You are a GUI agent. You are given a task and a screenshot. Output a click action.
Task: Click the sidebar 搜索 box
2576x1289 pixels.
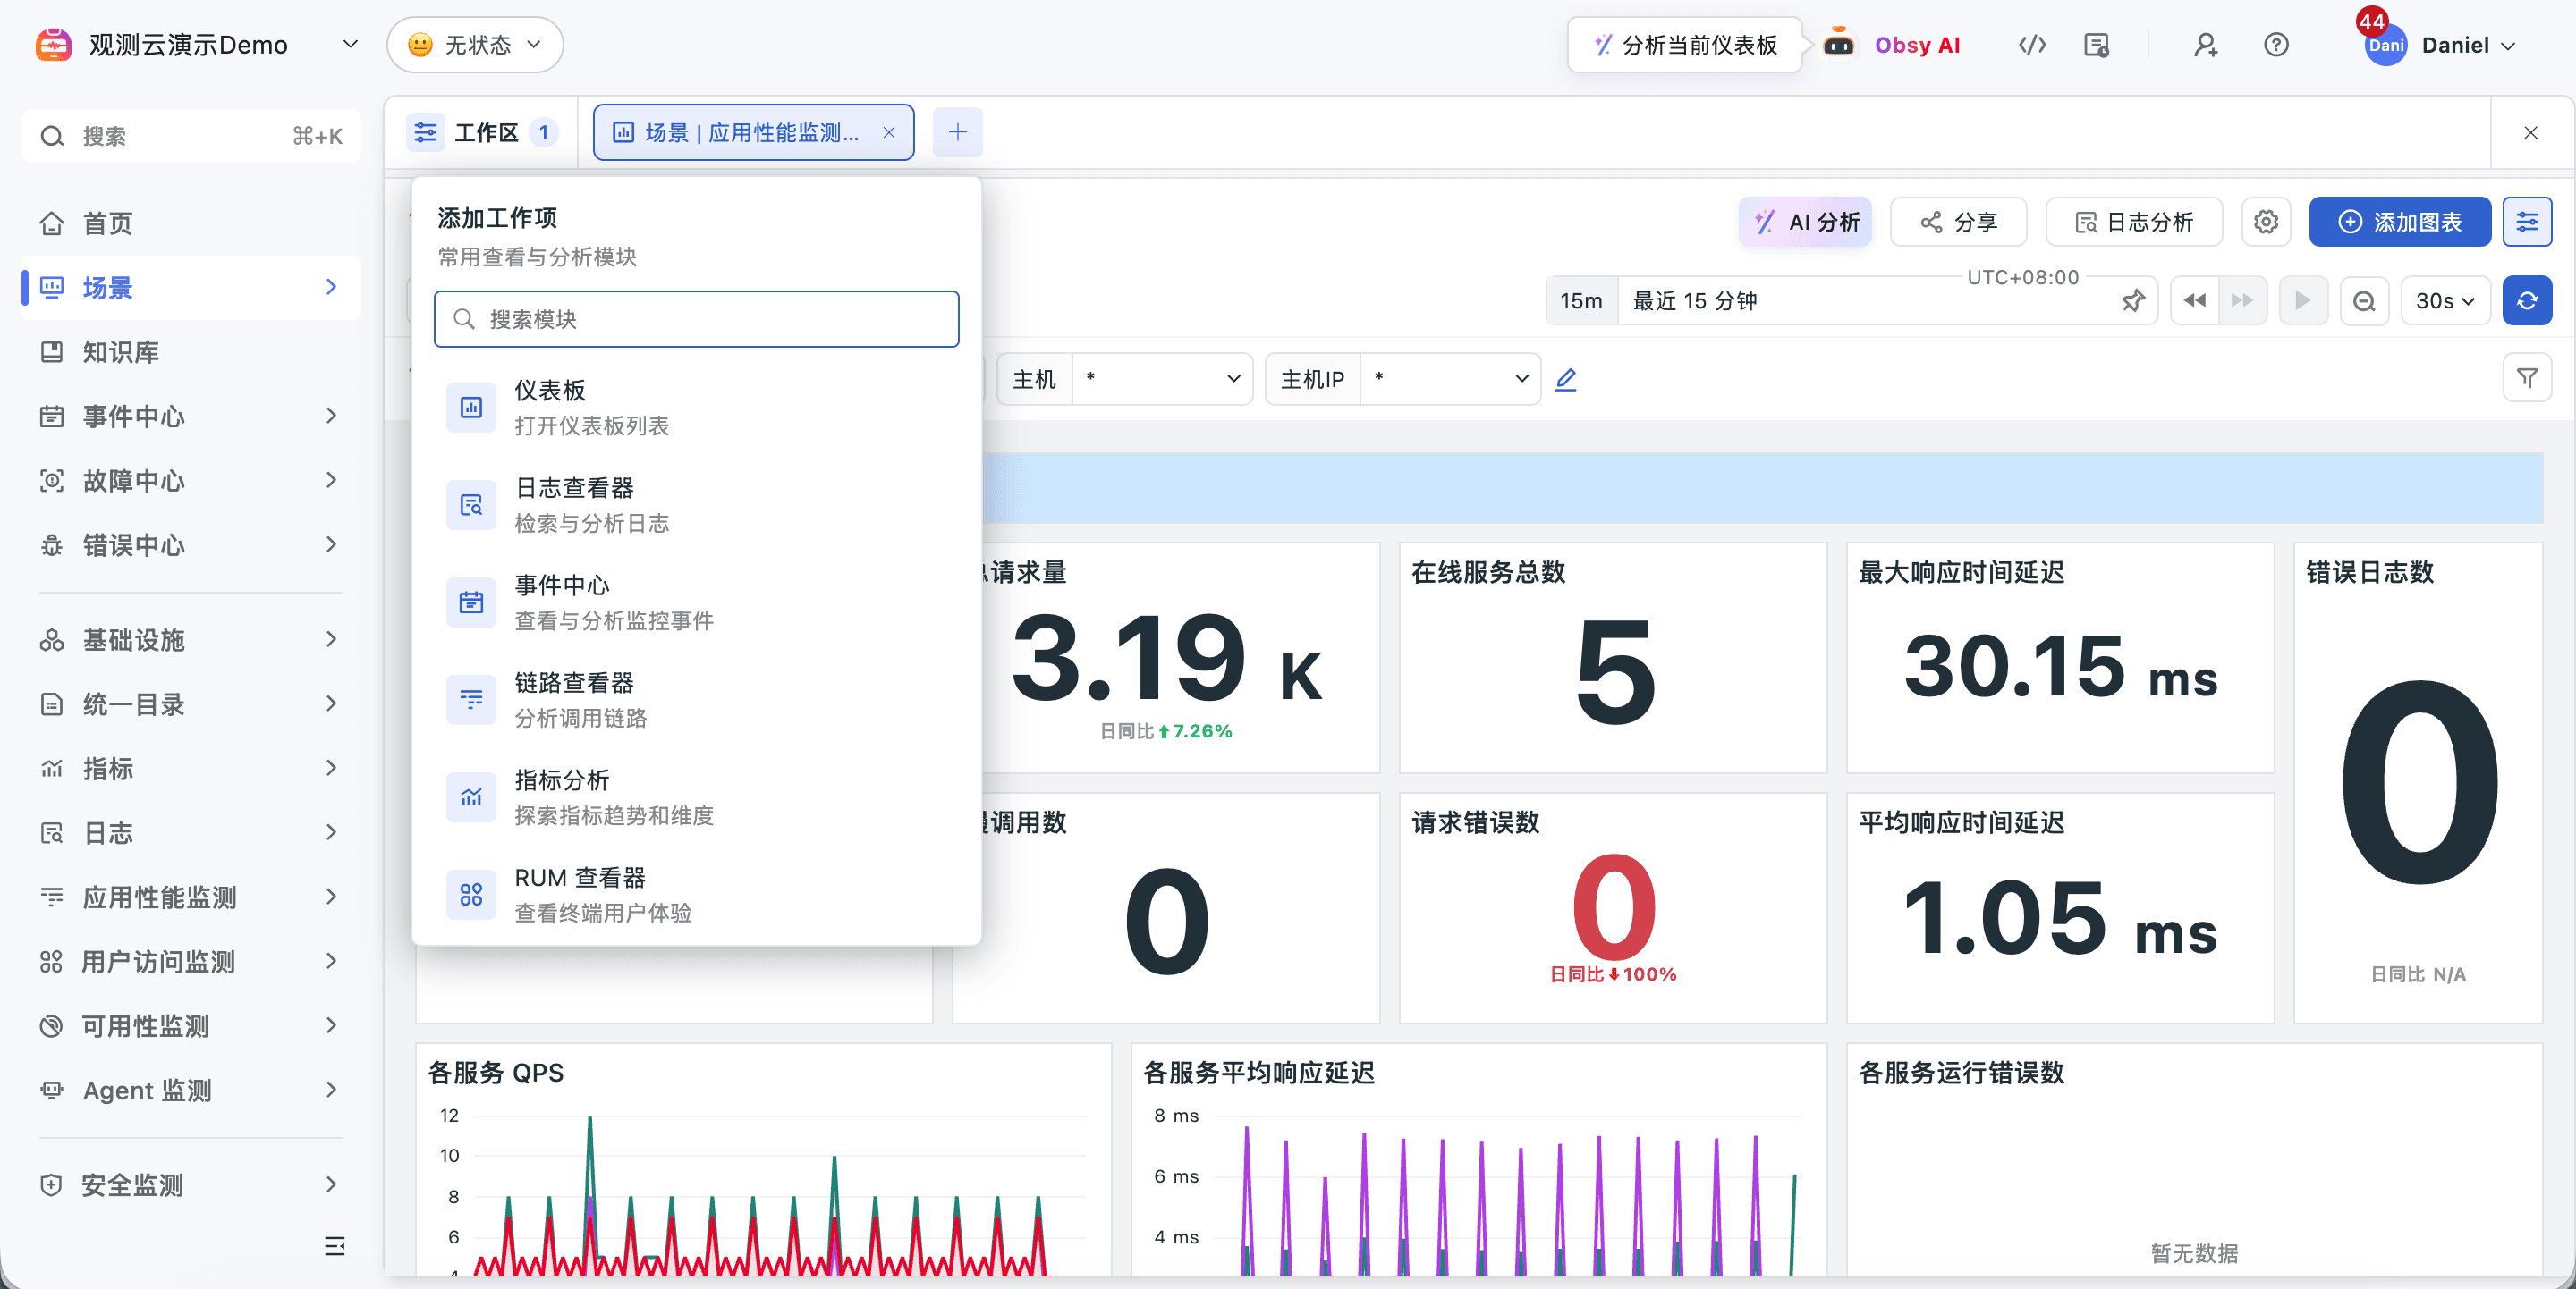pos(191,136)
